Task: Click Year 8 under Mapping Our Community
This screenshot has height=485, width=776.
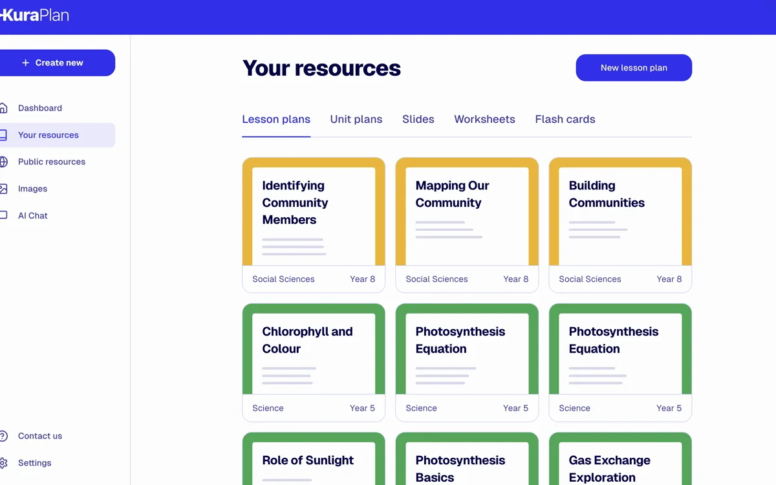Action: (x=515, y=279)
